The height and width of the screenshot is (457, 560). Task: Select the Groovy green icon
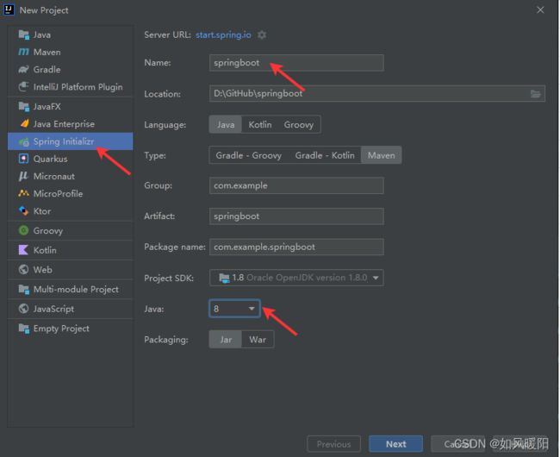[23, 230]
